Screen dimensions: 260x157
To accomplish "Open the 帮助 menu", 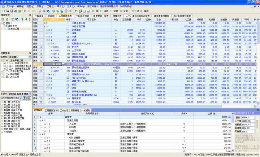I will (x=81, y=6).
